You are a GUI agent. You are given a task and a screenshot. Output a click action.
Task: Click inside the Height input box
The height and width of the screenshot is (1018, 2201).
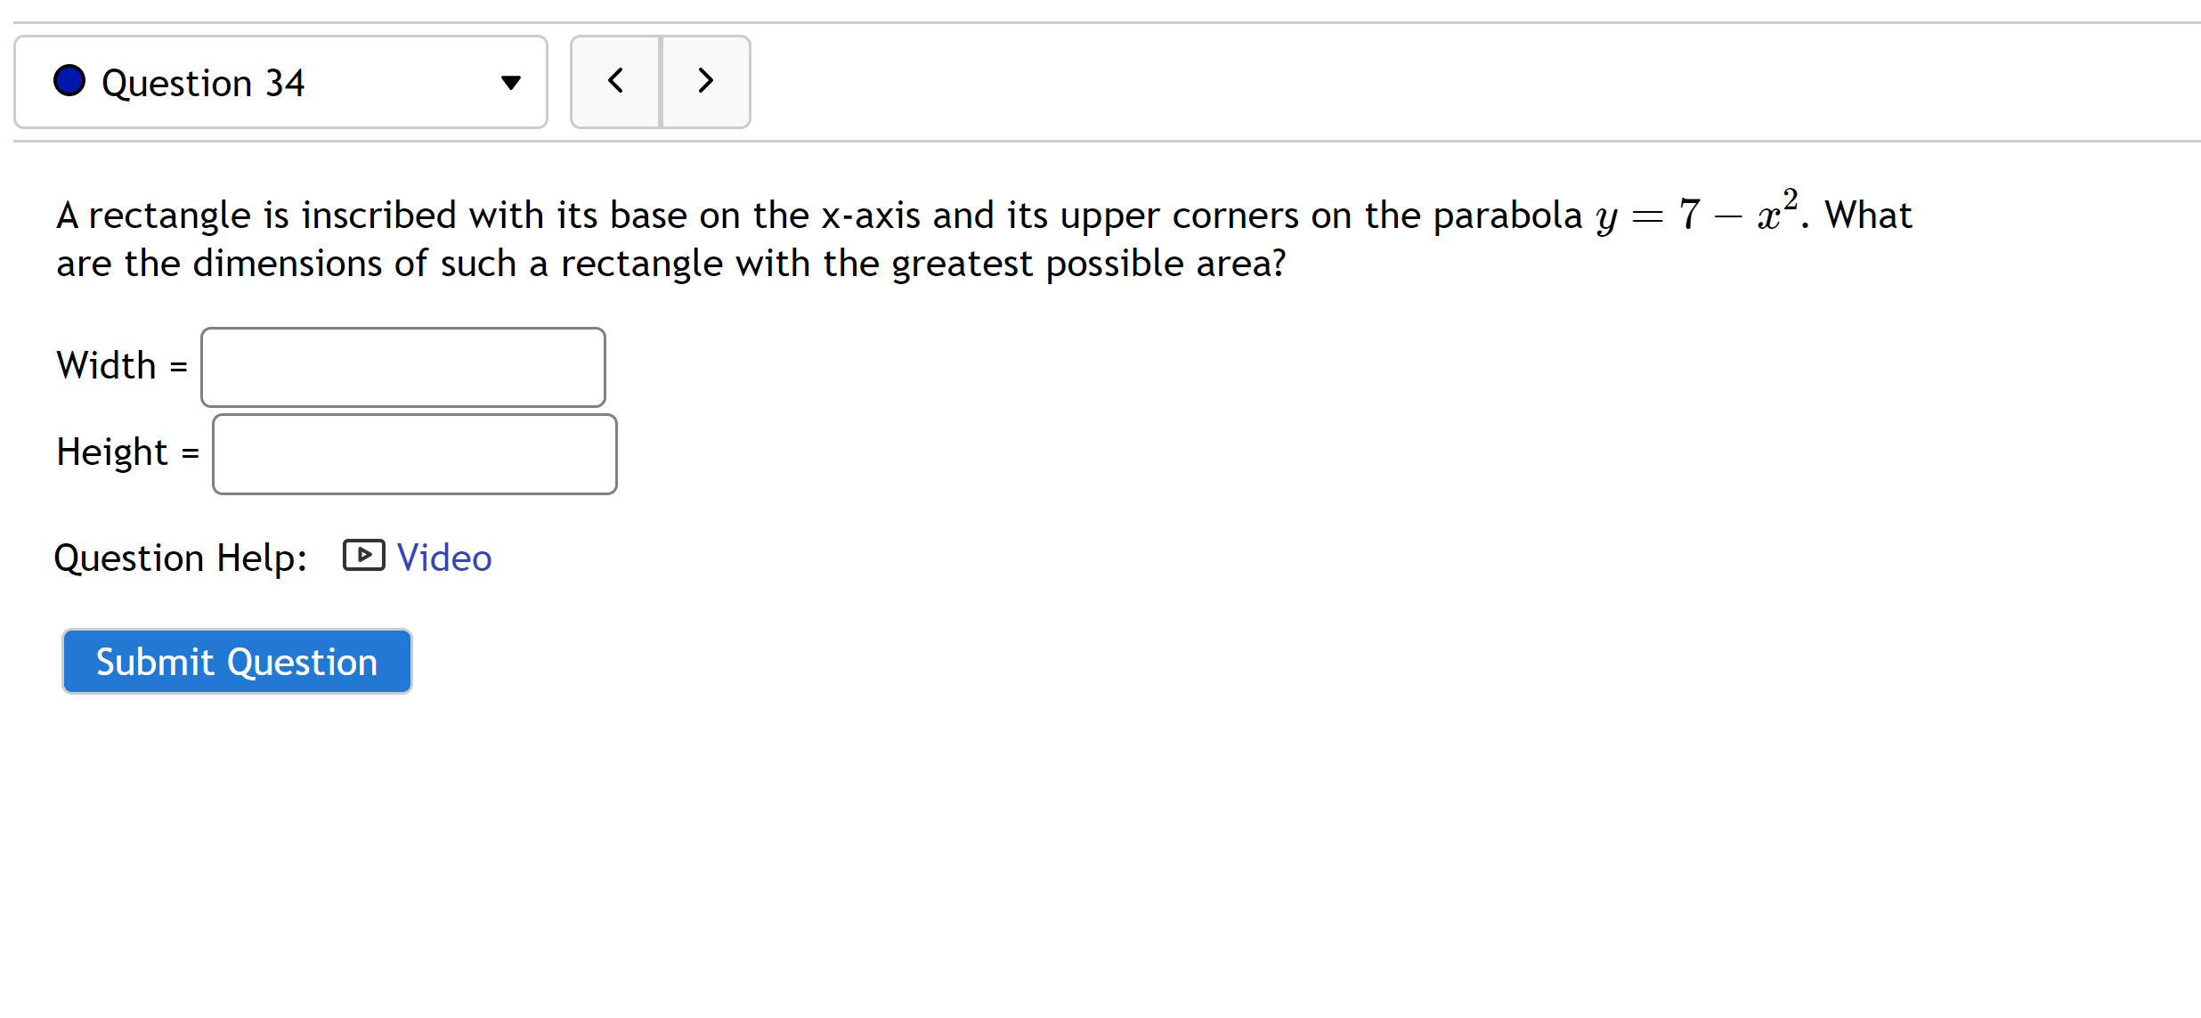point(414,453)
